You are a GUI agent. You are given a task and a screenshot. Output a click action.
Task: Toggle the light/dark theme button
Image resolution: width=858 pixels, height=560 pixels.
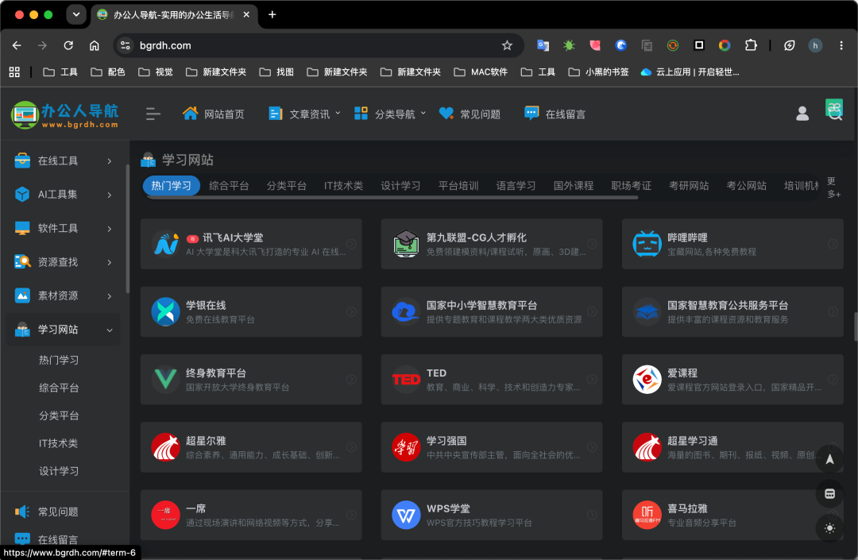tap(829, 528)
